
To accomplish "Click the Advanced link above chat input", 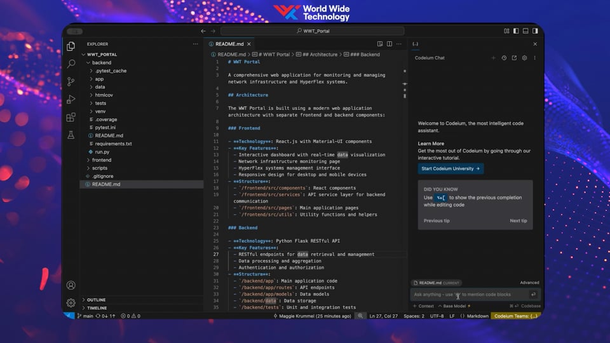I will [x=529, y=283].
